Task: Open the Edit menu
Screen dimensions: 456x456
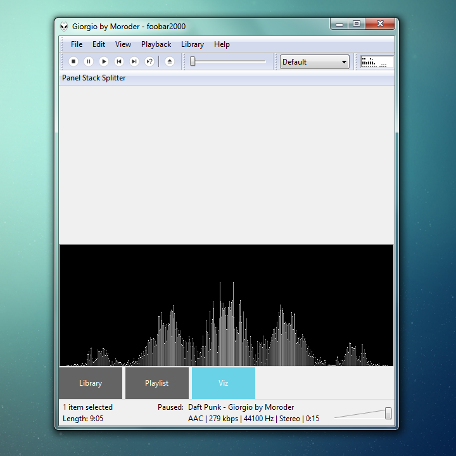Action: pos(99,44)
